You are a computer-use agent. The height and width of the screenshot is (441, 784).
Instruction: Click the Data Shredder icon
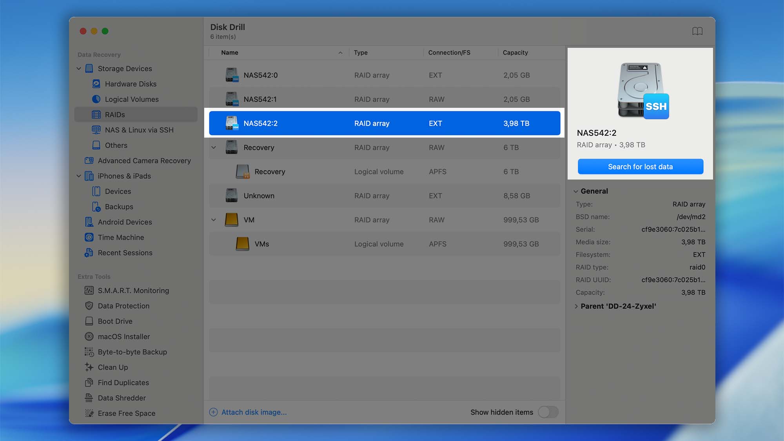coord(89,398)
